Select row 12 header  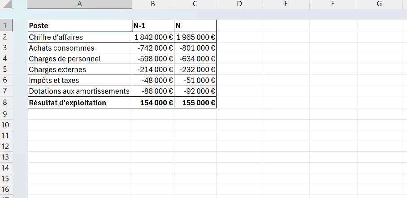coord(6,146)
